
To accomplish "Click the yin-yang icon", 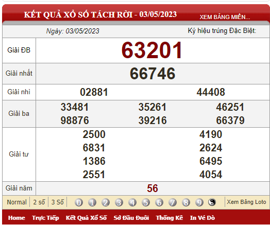I will tap(212, 202).
